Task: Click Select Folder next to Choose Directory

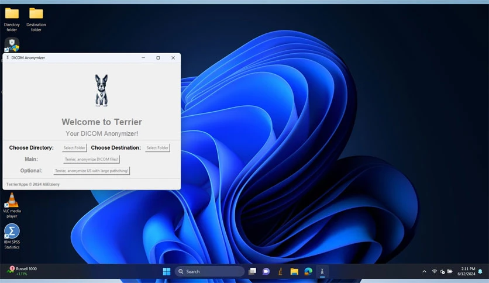Action: click(x=74, y=148)
